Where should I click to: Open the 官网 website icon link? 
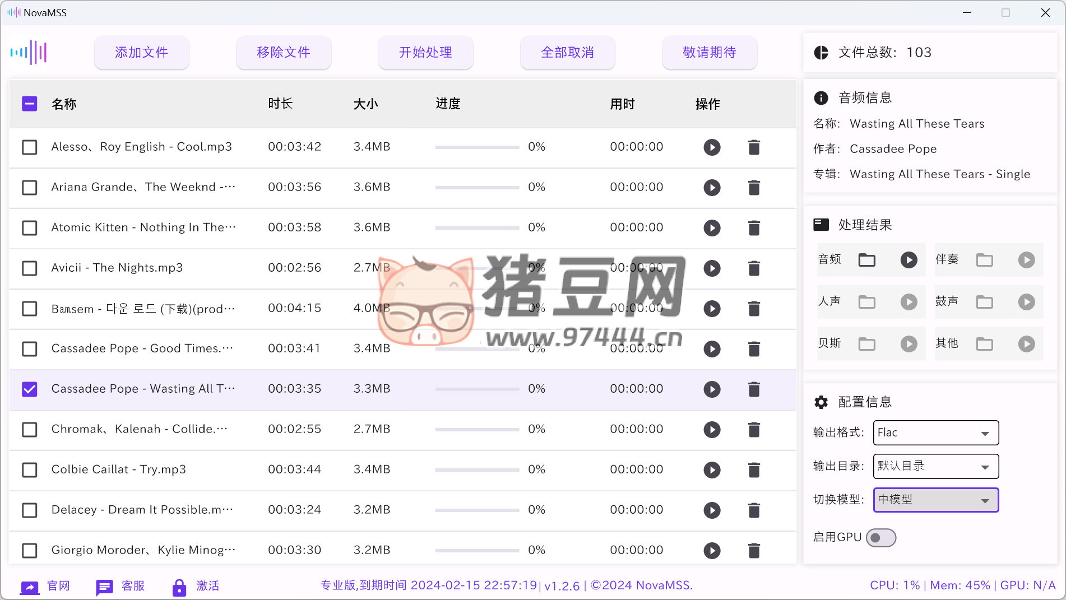[x=30, y=587]
